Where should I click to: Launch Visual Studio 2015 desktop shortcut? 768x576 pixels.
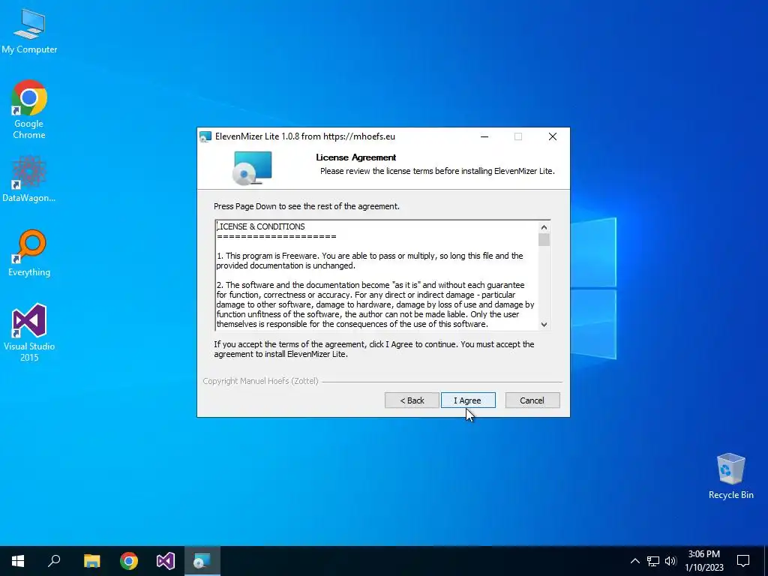pos(29,332)
